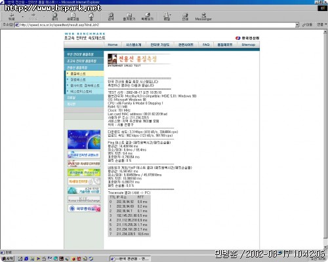Open the Home page house icon
Image resolution: width=328 pixels, height=262 pixels.
91,16
